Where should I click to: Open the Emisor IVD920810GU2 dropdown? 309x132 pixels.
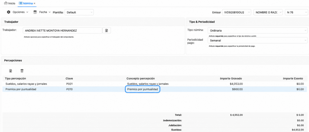click(x=237, y=12)
